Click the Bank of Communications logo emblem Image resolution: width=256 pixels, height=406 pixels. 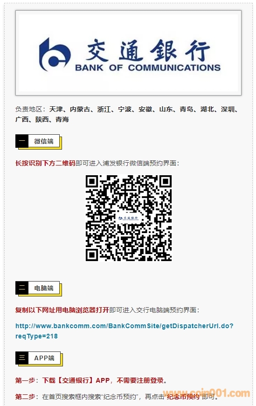pos(55,55)
